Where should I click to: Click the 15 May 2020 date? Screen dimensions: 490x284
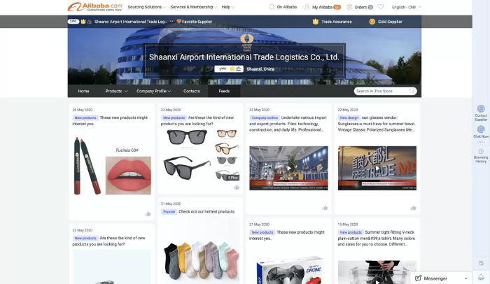click(347, 225)
